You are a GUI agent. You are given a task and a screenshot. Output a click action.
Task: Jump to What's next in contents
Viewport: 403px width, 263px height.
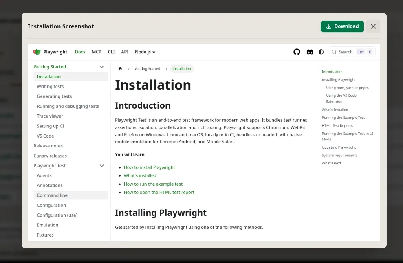(x=331, y=163)
